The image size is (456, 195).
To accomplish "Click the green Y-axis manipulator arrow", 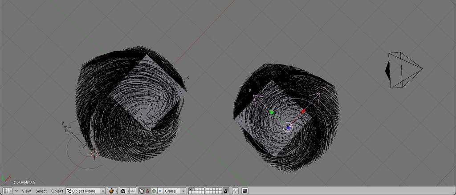I will tap(271, 112).
